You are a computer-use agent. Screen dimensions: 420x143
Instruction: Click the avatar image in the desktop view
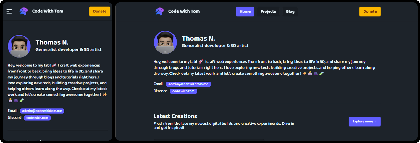point(165,42)
